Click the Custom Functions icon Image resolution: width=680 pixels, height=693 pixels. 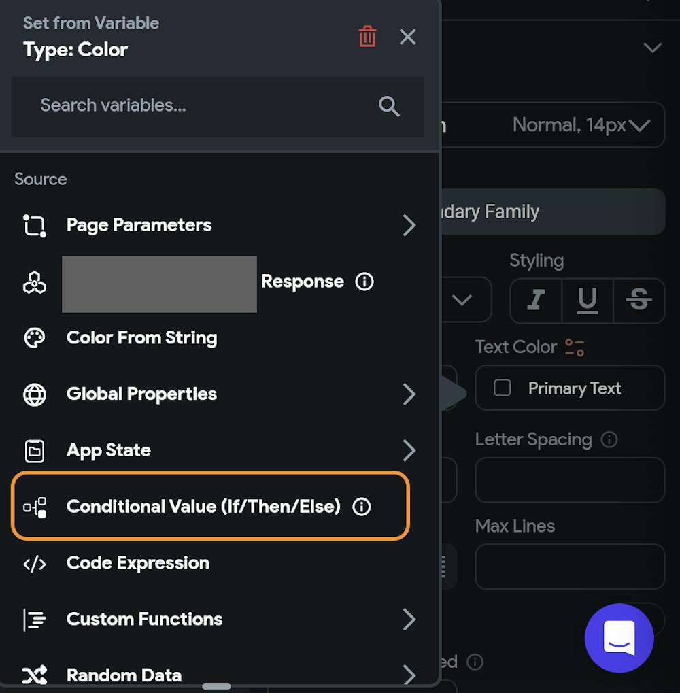pos(34,619)
